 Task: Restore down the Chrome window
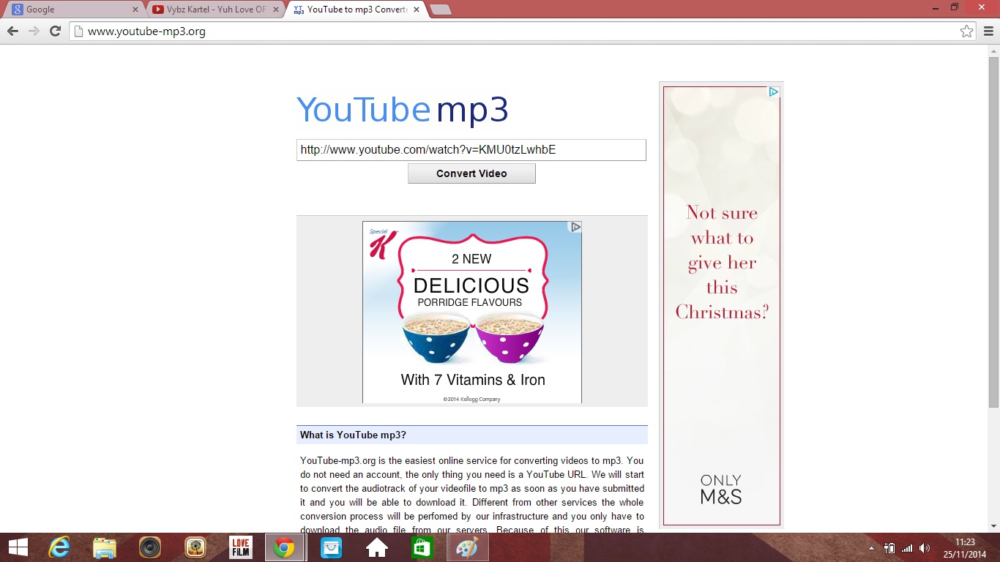click(955, 7)
